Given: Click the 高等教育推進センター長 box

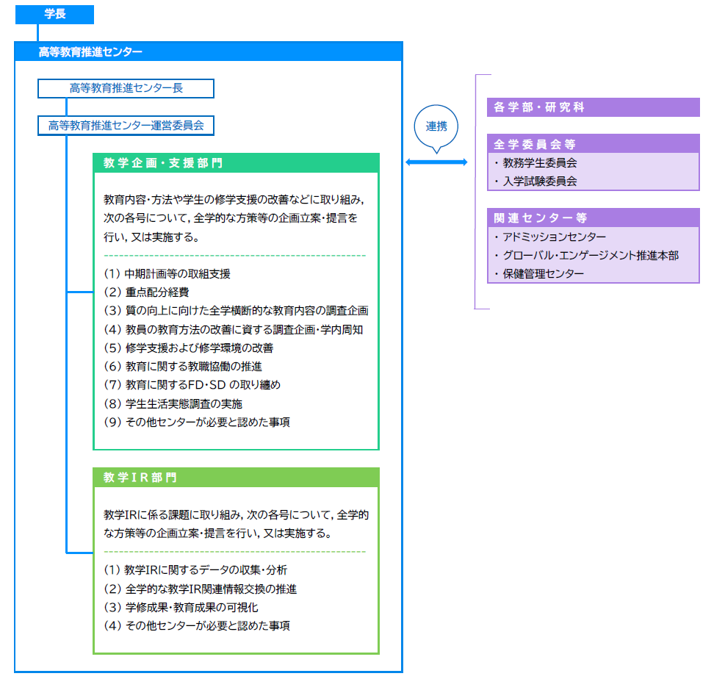Looking at the screenshot, I should click(126, 88).
